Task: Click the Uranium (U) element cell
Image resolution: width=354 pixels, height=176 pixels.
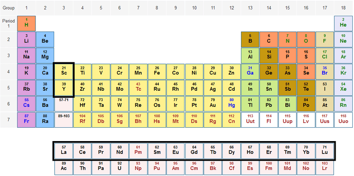Action: (x=120, y=166)
